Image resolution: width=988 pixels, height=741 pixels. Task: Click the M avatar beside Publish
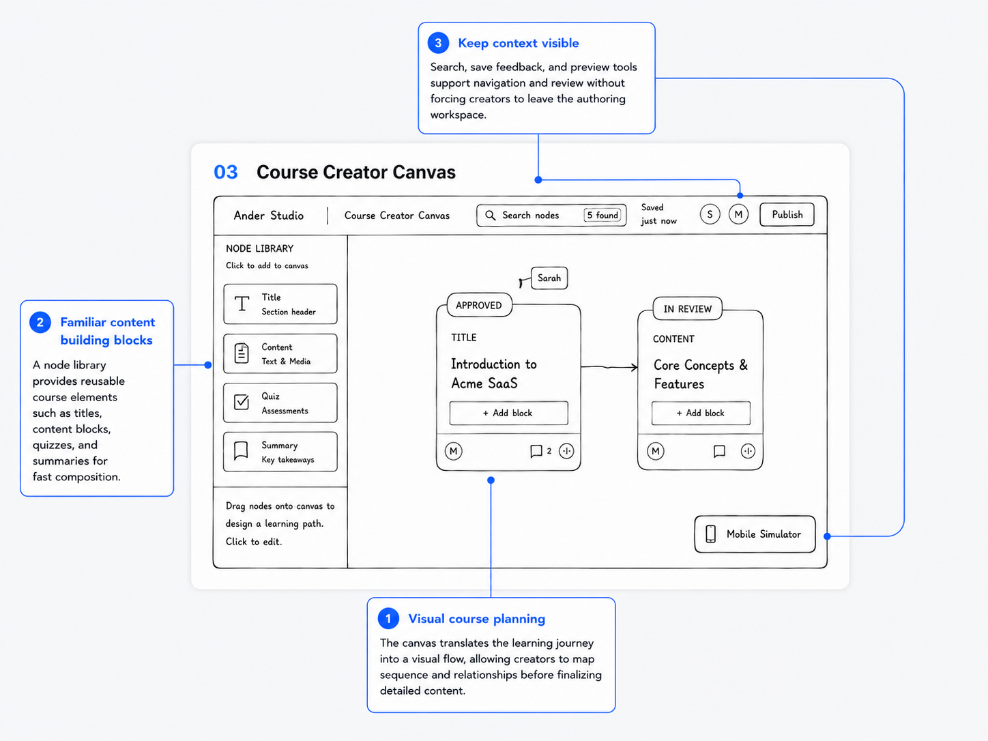pos(738,214)
